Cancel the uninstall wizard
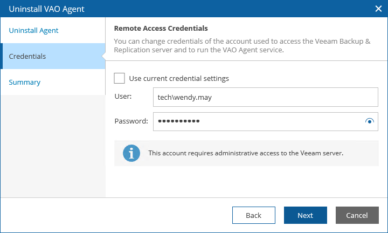This screenshot has width=388, height=233. tap(357, 215)
